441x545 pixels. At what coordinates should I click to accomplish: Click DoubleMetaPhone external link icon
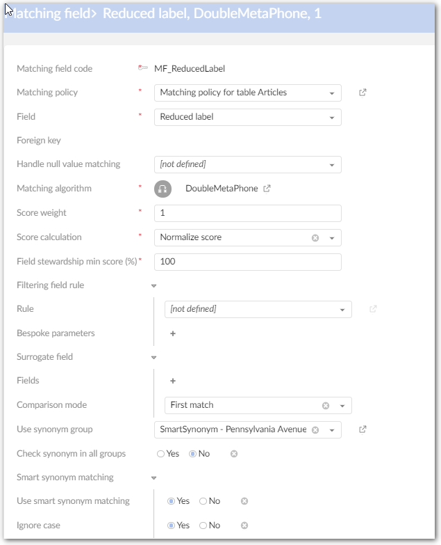[x=267, y=189]
